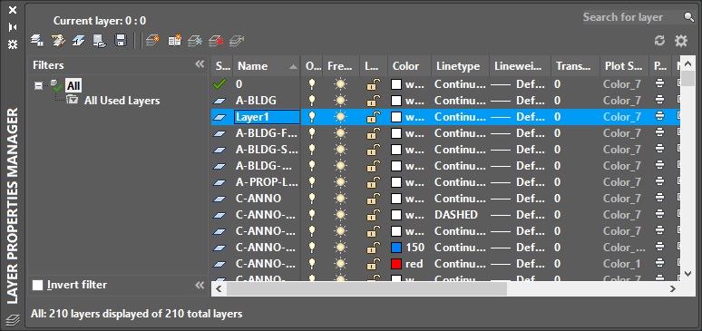
Task: Click the Plot Style column header
Action: pos(625,66)
